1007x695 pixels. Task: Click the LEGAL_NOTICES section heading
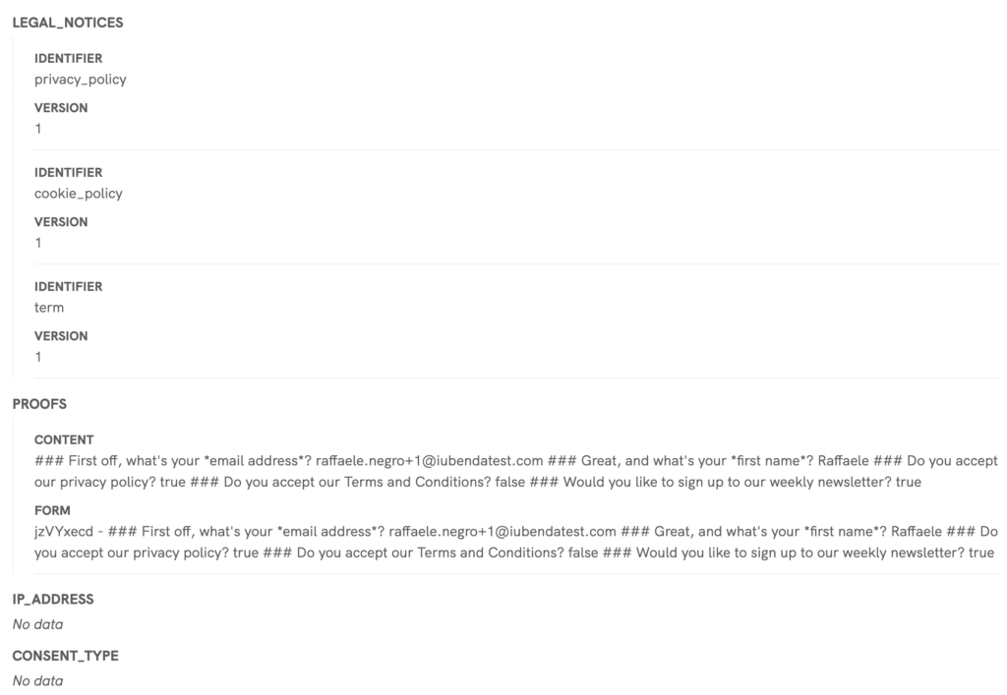click(x=68, y=23)
